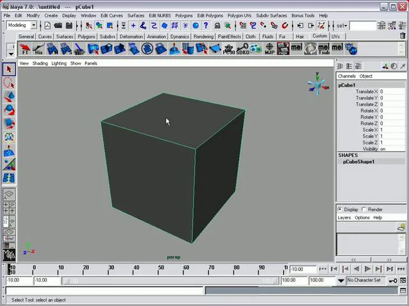Image resolution: width=409 pixels, height=306 pixels.
Task: Click the range slider bar
Action: pos(171,281)
